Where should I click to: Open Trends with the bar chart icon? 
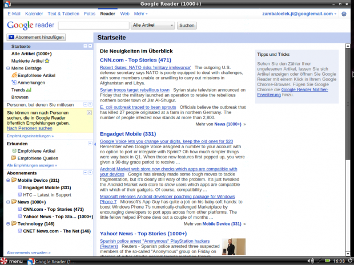click(29, 89)
